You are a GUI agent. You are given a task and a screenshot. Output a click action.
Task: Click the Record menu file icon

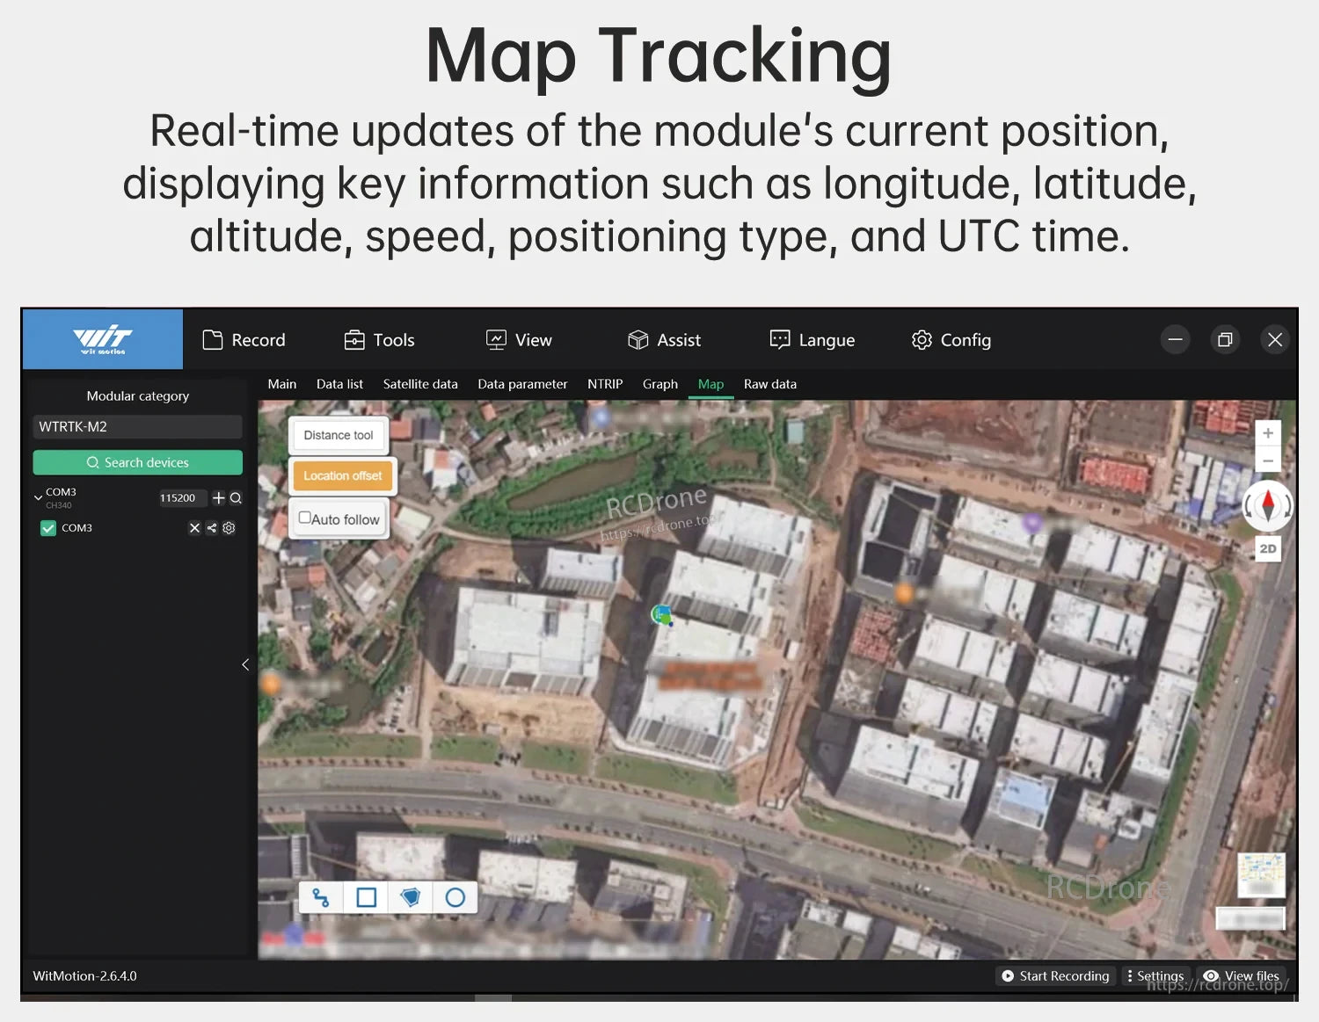pyautogui.click(x=212, y=340)
